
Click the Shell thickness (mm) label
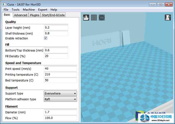[19, 33]
